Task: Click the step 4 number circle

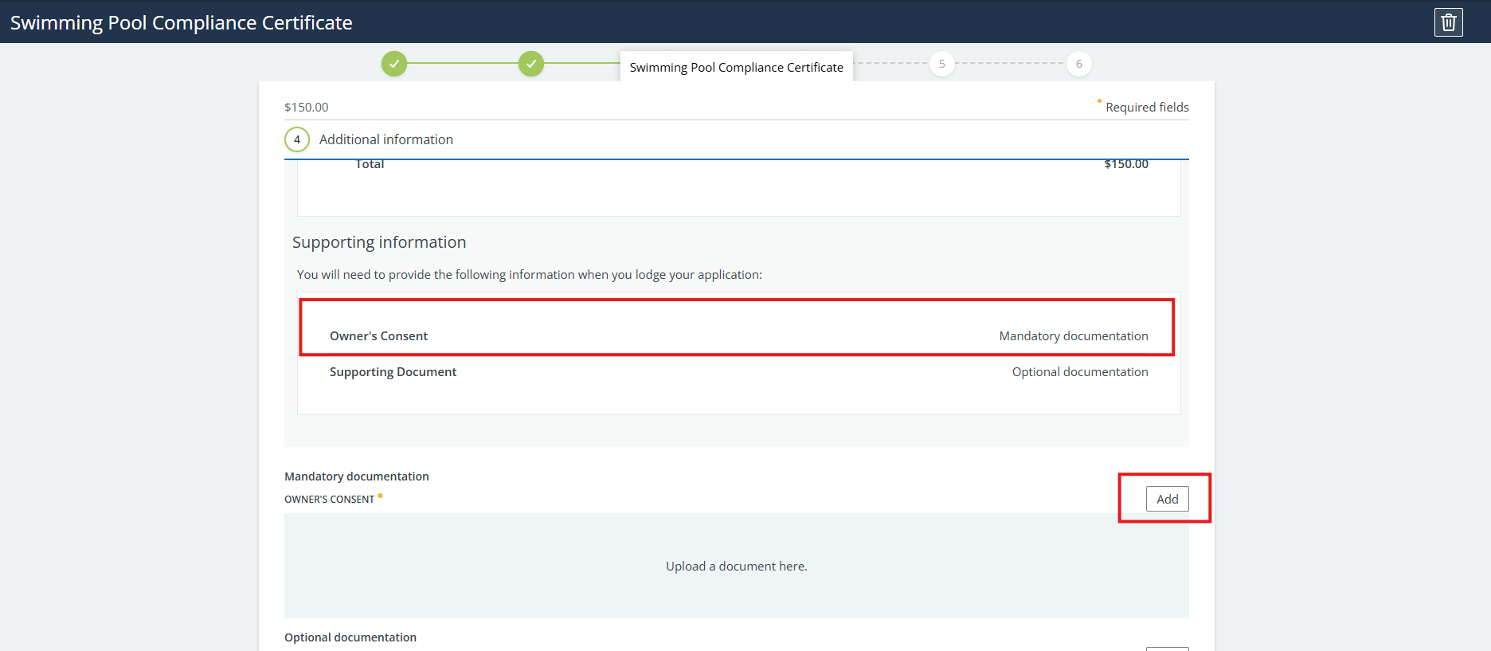Action: click(297, 139)
